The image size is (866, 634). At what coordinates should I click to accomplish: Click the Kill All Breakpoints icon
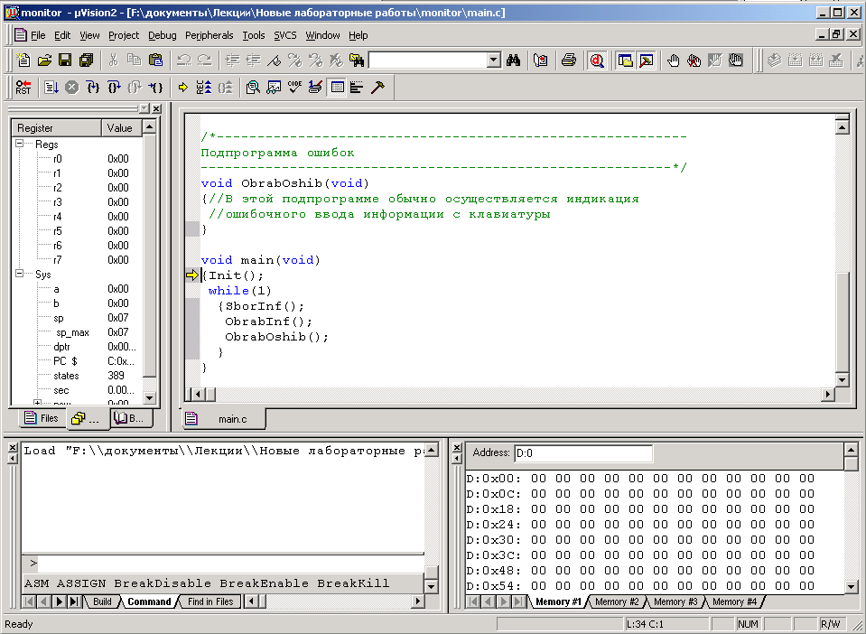tap(694, 61)
